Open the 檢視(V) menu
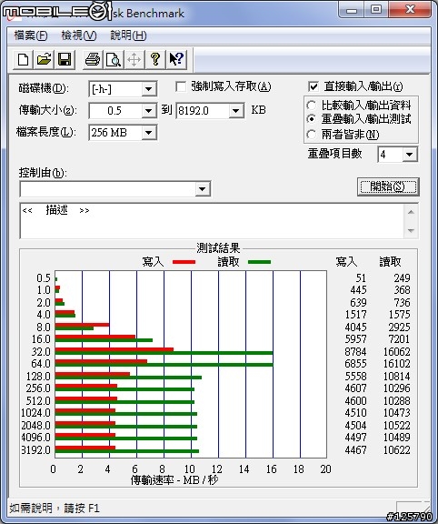This screenshot has height=524, width=438. [x=79, y=35]
